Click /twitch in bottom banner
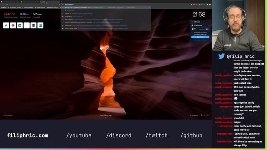The image size is (267, 150). pyautogui.click(x=156, y=135)
